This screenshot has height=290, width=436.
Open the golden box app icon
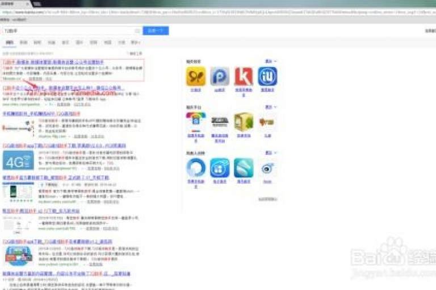pyautogui.click(x=244, y=122)
